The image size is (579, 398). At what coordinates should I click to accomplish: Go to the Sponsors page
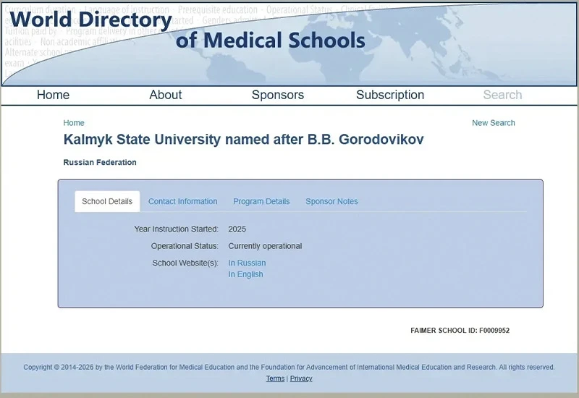(278, 95)
